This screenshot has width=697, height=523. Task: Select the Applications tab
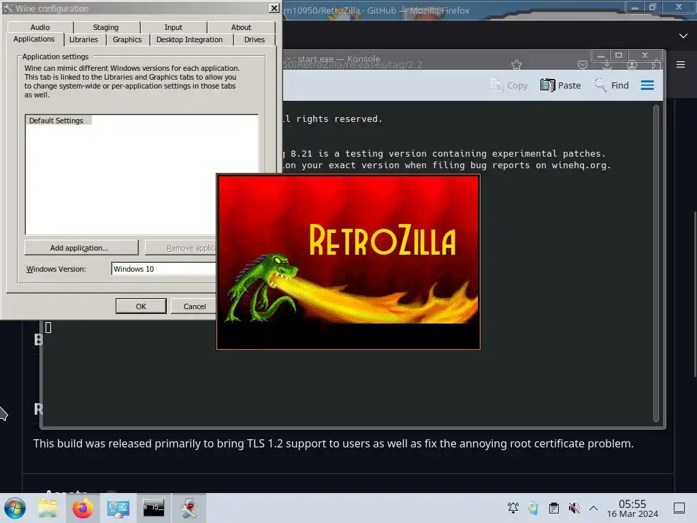tap(34, 39)
